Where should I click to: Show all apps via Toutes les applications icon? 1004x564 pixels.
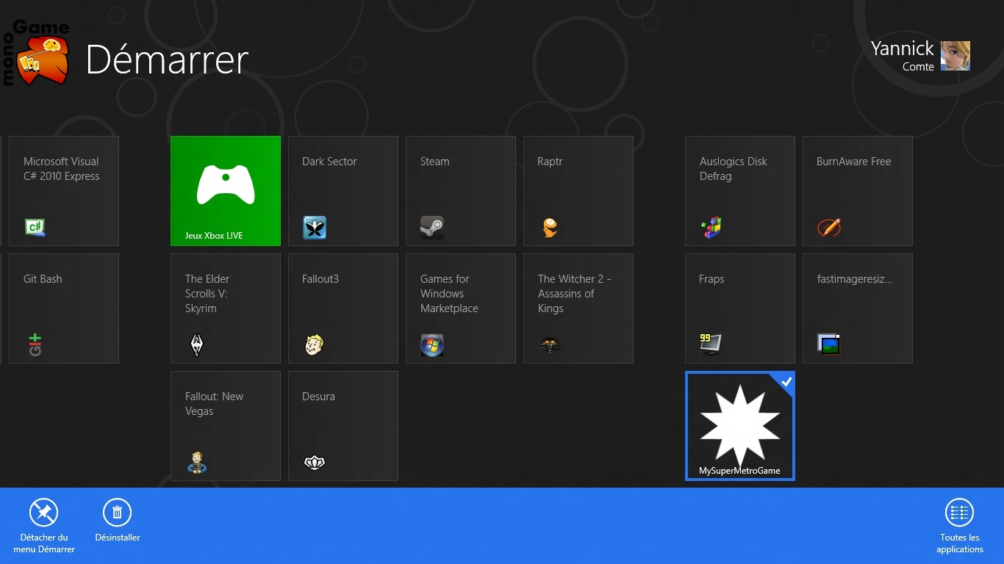(x=959, y=513)
